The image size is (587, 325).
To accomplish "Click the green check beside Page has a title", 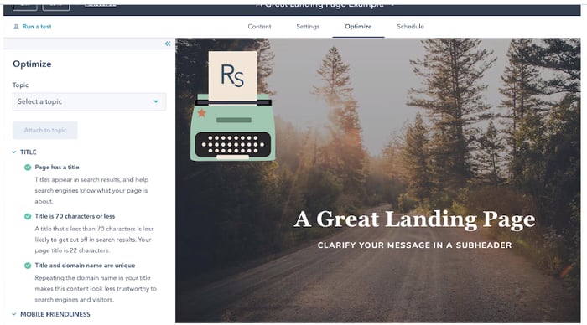I will (28, 168).
